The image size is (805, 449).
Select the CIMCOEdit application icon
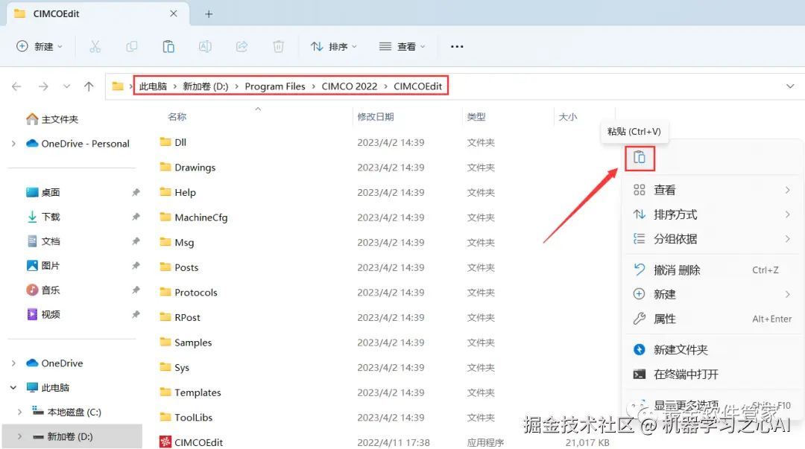coord(165,442)
